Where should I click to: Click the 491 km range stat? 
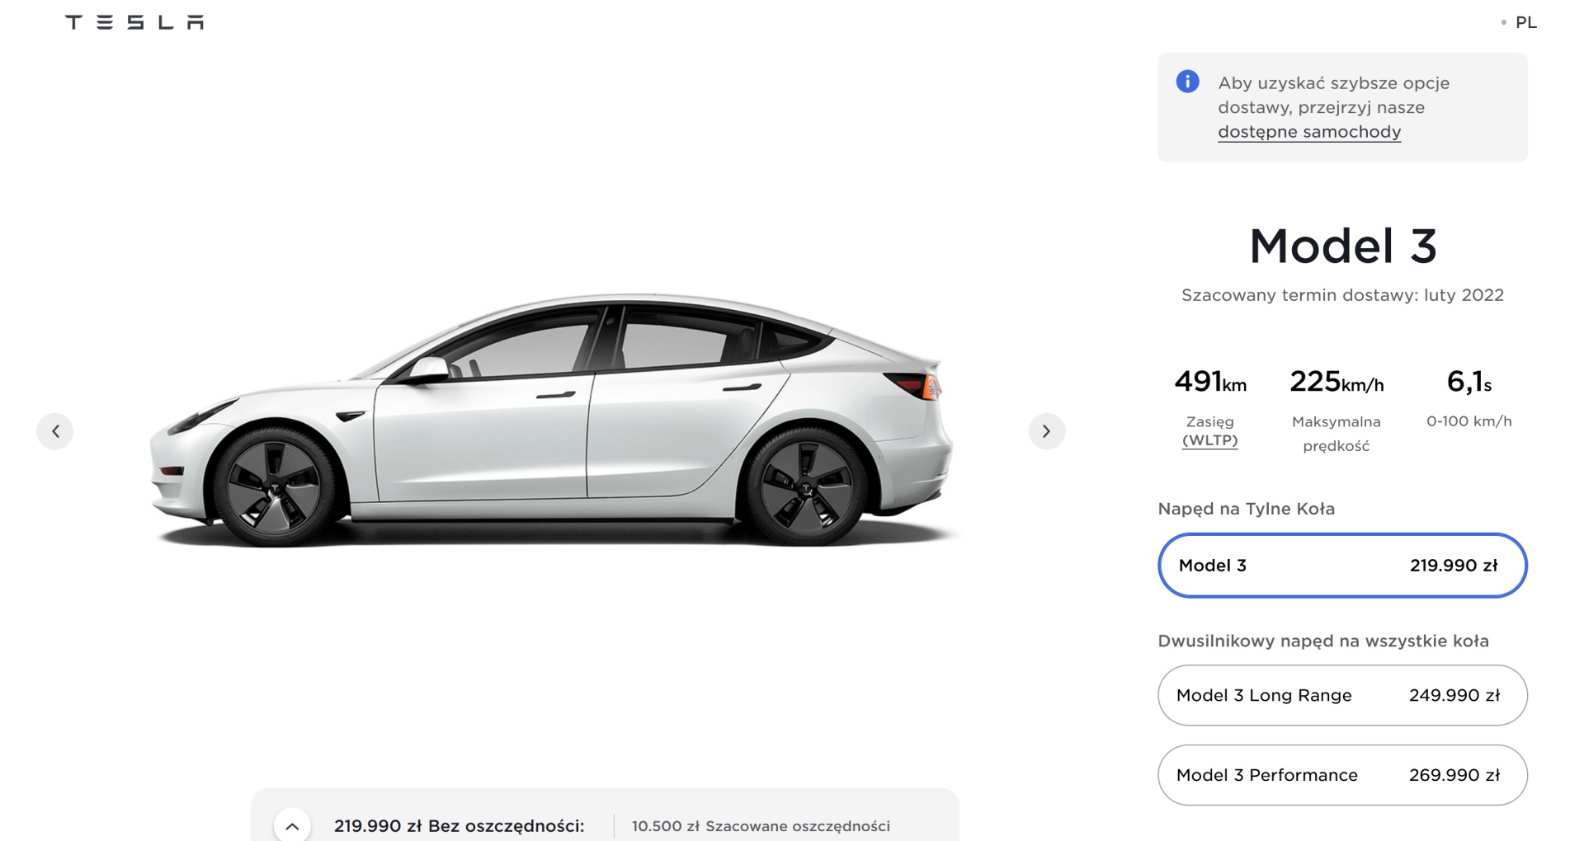coord(1209,383)
